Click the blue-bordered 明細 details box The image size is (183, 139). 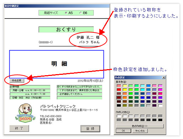coord(56,64)
